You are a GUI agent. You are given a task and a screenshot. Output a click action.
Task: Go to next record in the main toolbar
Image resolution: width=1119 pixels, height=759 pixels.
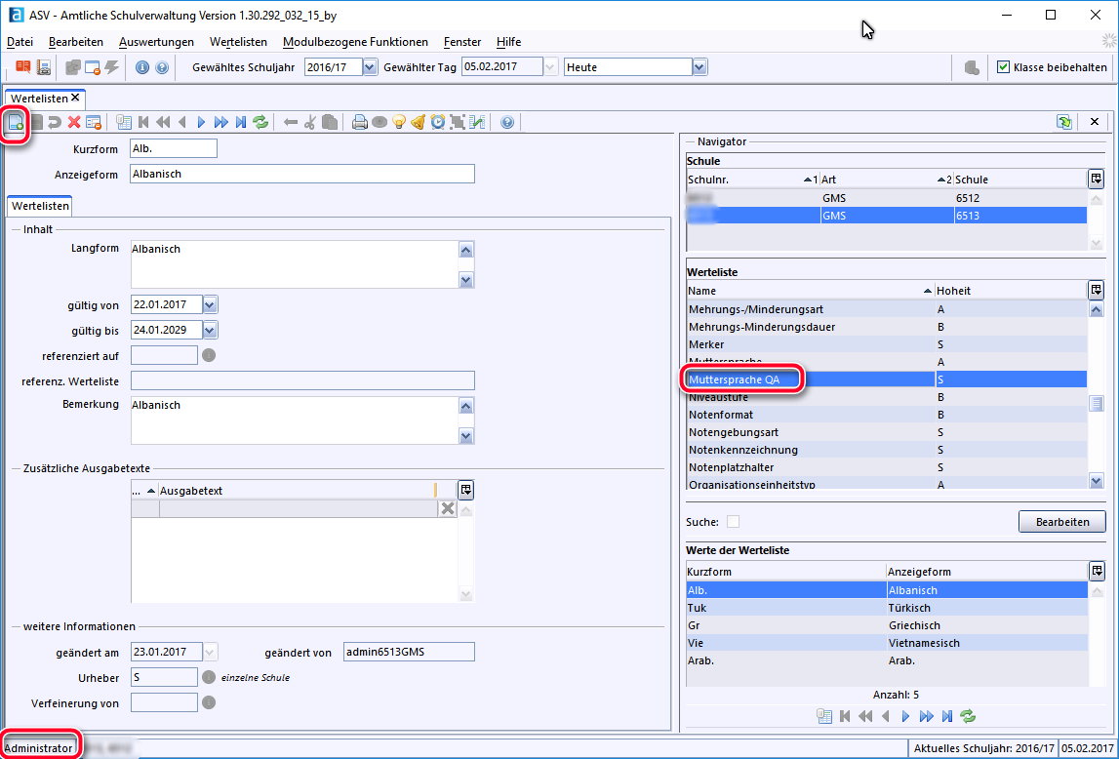point(201,123)
